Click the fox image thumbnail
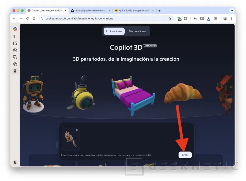246x181 pixels. click(71, 139)
